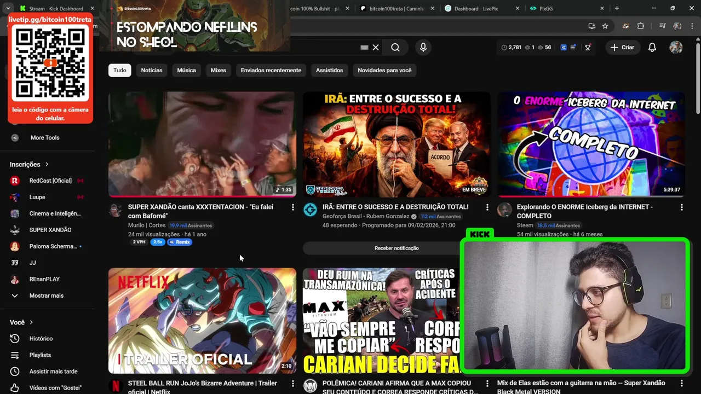This screenshot has width=701, height=394.
Task: Expand the Inscrições section chevron
Action: [47, 164]
